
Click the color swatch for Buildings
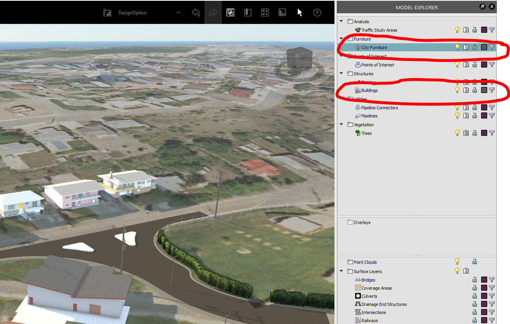pyautogui.click(x=484, y=90)
